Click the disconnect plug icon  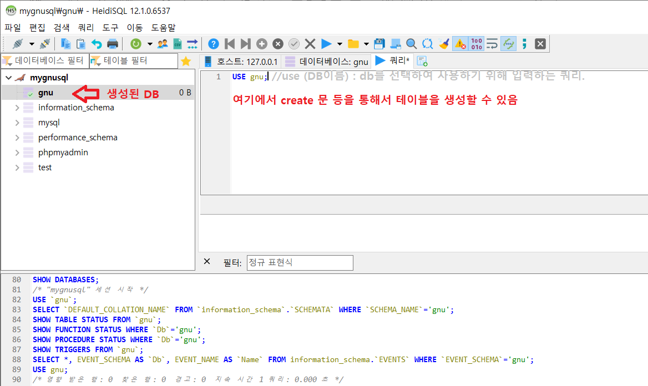[x=45, y=44]
